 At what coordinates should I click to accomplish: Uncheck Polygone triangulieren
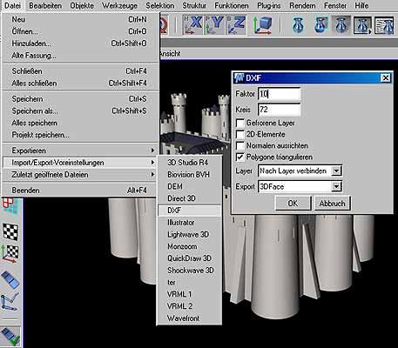coord(239,157)
